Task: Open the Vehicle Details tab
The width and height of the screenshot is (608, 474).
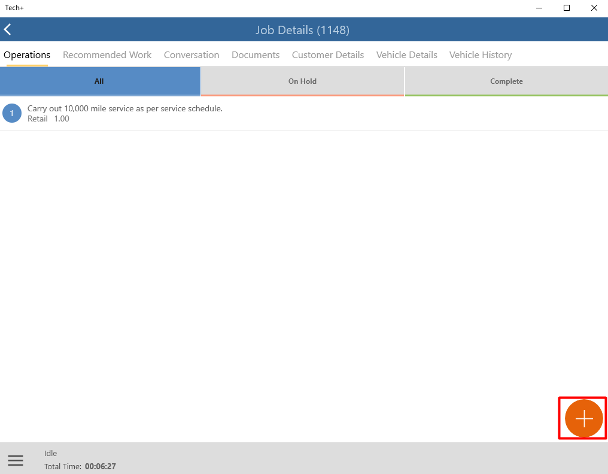Action: tap(407, 55)
